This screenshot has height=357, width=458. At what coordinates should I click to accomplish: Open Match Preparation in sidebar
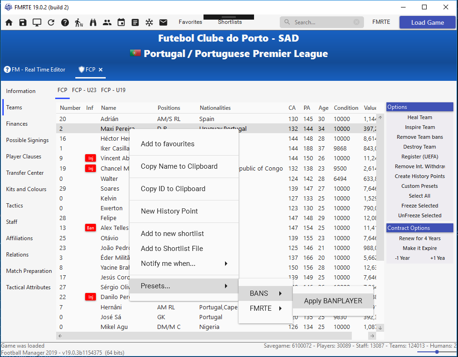tap(29, 271)
